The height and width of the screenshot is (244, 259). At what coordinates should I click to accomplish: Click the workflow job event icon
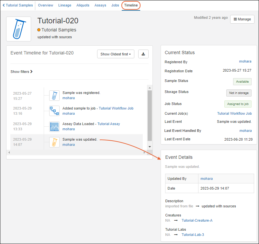pos(54,111)
